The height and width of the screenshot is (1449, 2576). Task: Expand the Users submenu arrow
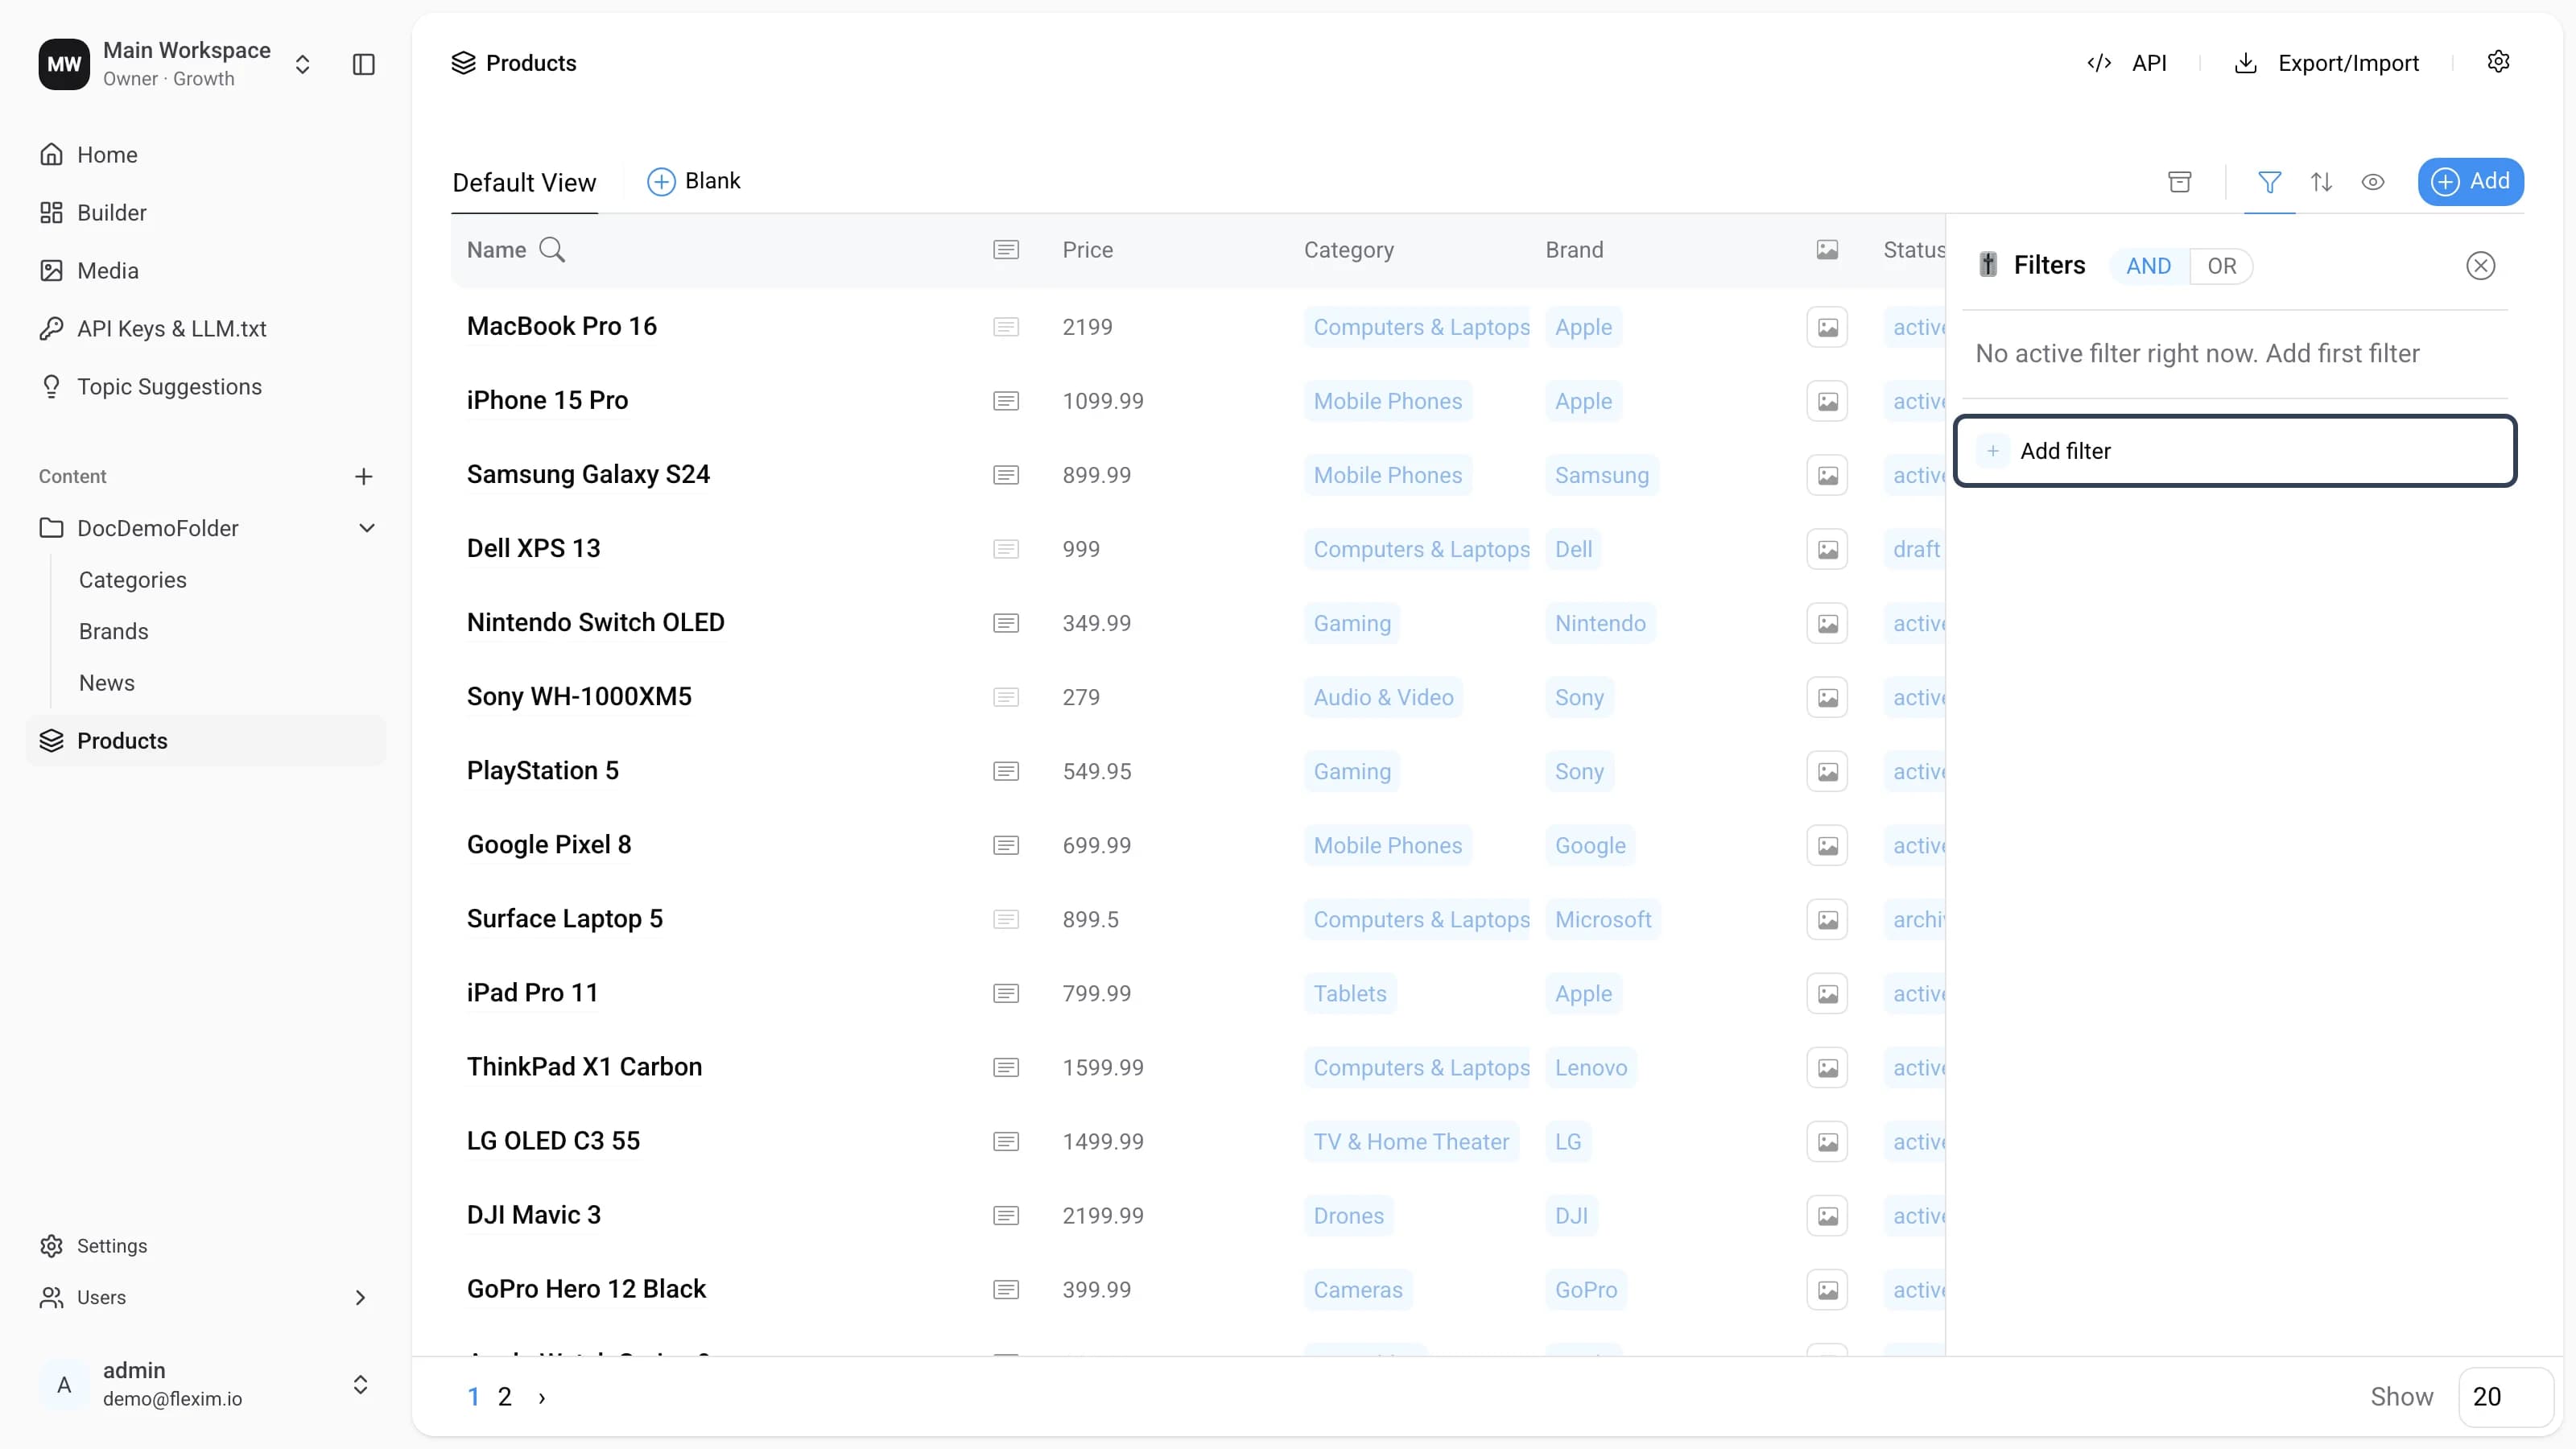point(360,1297)
